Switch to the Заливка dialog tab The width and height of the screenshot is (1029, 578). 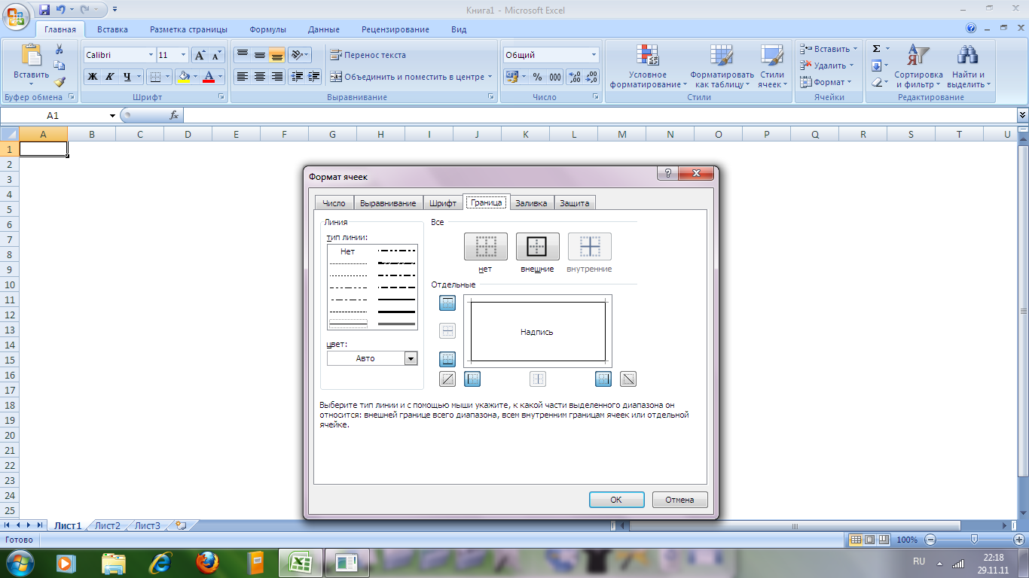click(x=532, y=203)
